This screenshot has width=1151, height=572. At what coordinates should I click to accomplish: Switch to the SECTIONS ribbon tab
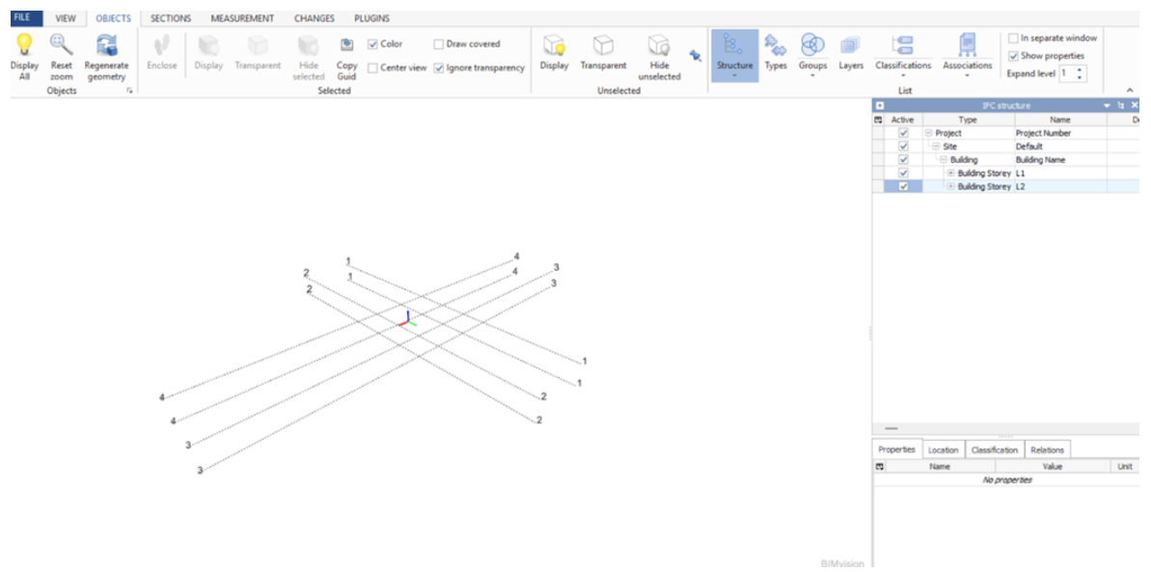pos(170,17)
